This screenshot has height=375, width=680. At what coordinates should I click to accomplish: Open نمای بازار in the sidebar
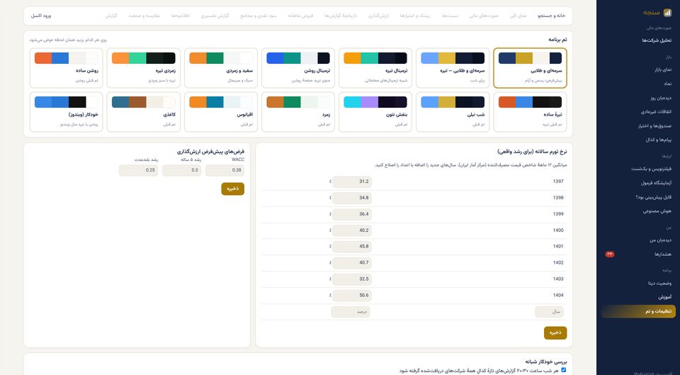point(638,69)
